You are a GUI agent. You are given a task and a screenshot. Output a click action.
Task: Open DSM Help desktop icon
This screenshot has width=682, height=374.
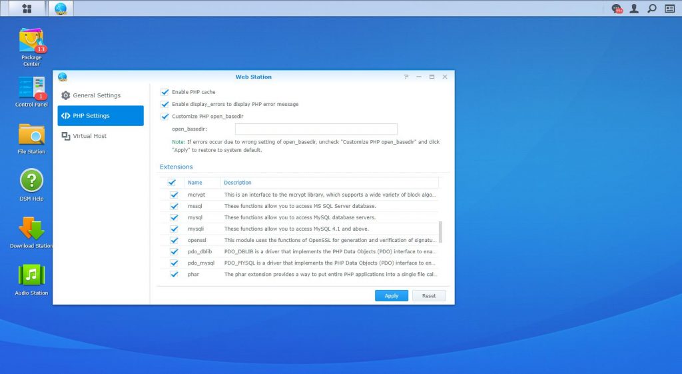pyautogui.click(x=31, y=185)
